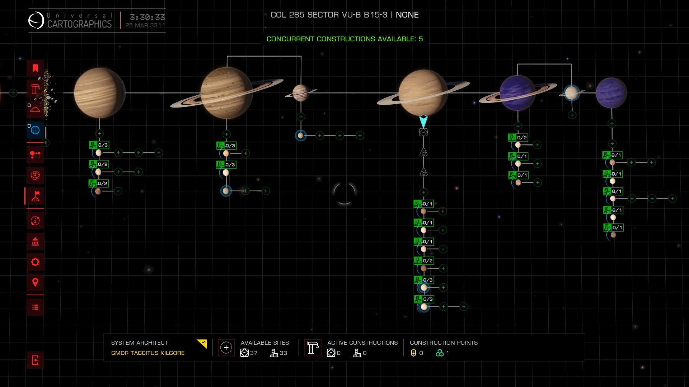The width and height of the screenshot is (689, 387).
Task: Select the cyan highlighted station marker
Action: click(x=423, y=121)
